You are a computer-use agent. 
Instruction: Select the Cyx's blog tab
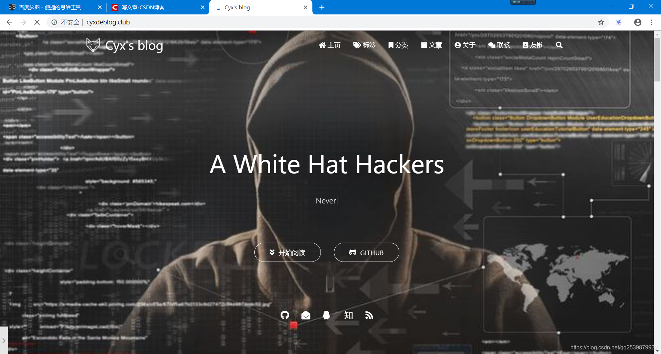(261, 7)
